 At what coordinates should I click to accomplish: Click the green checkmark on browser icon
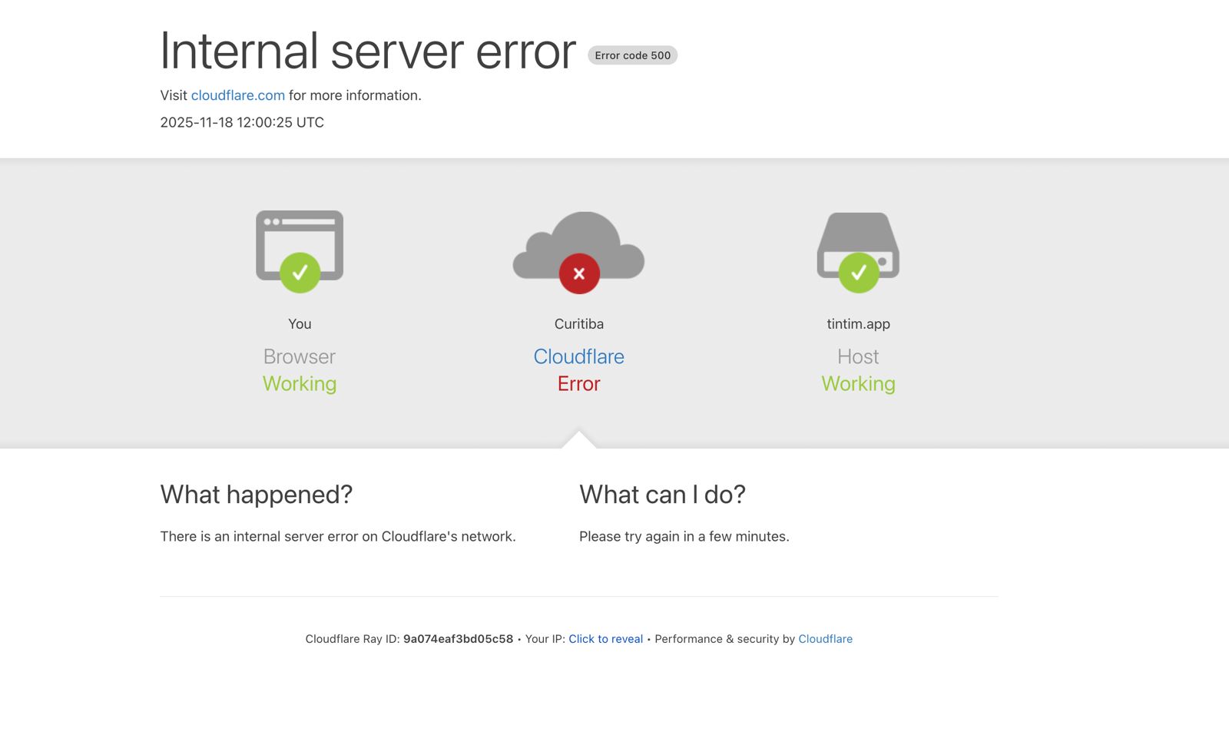coord(300,273)
